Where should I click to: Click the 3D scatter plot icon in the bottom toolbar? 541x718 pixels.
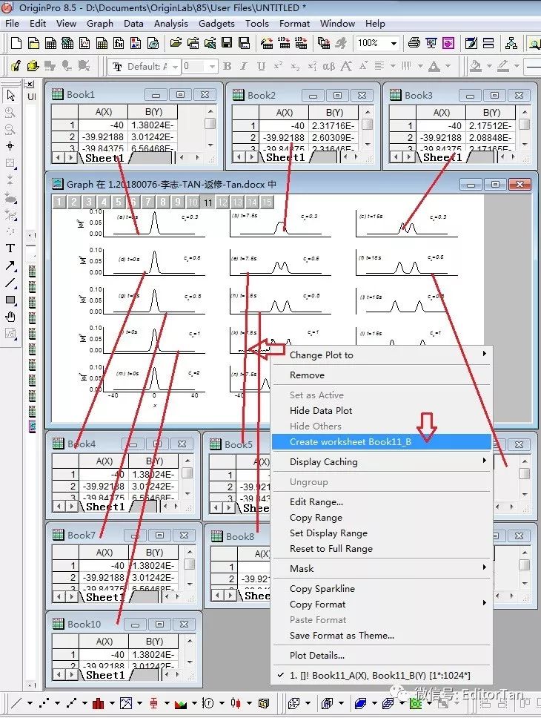[x=293, y=702]
